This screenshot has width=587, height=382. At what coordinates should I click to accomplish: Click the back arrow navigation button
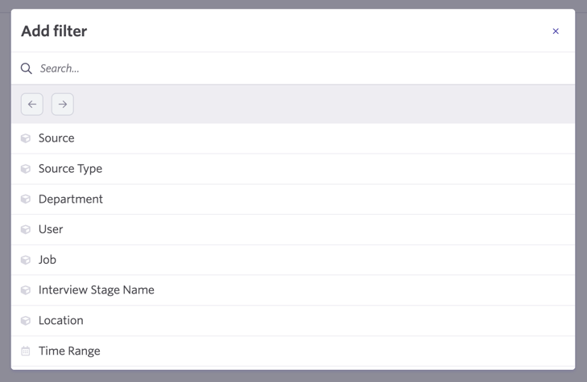coord(32,105)
